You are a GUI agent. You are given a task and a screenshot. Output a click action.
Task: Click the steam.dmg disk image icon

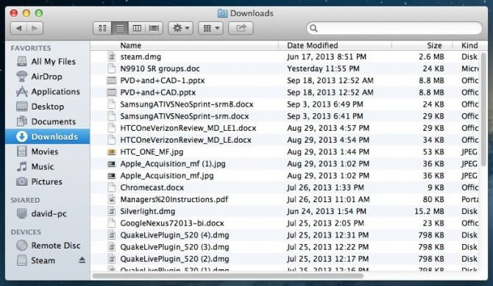(111, 57)
